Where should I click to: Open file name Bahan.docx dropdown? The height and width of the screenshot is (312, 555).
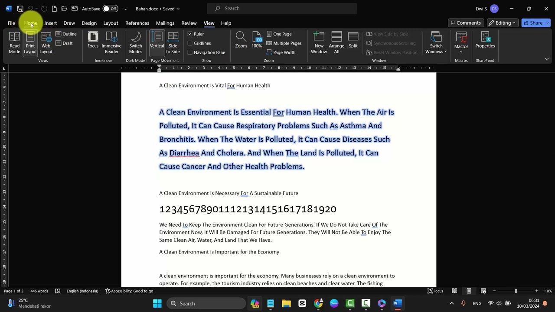[x=158, y=9]
